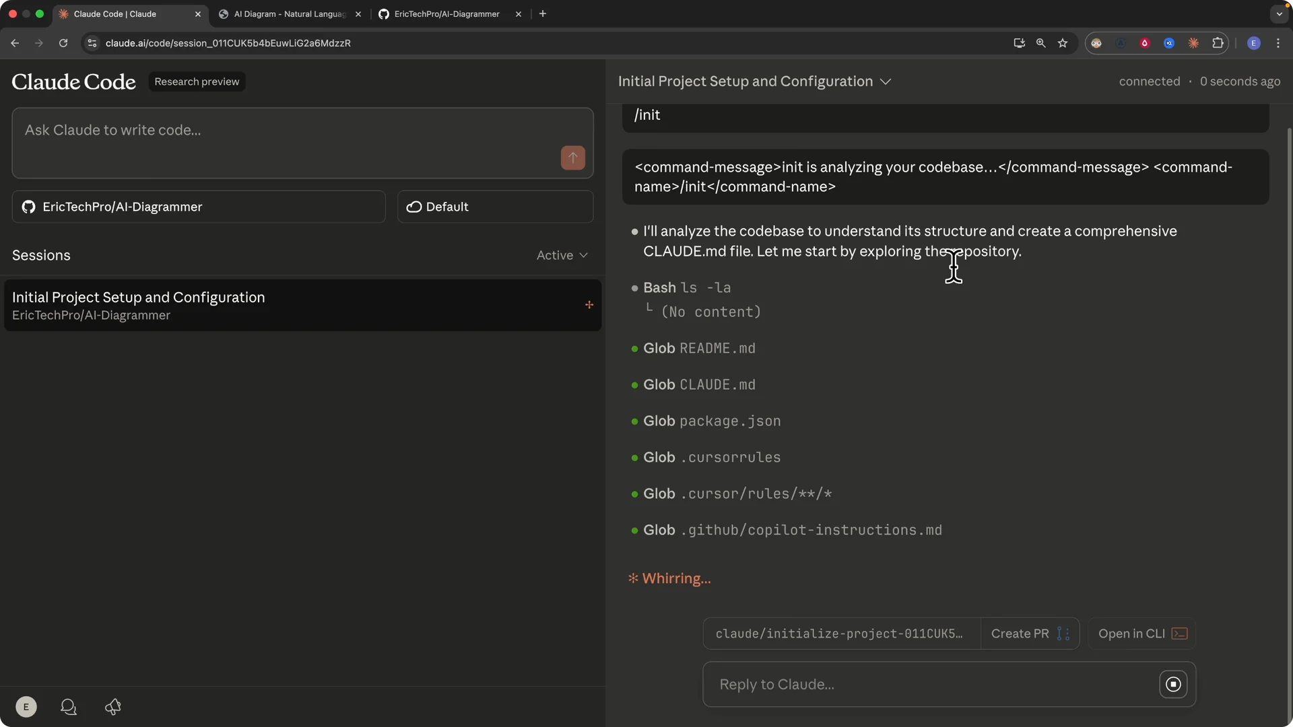Click the pull request icon beside Create PR

(x=1063, y=633)
